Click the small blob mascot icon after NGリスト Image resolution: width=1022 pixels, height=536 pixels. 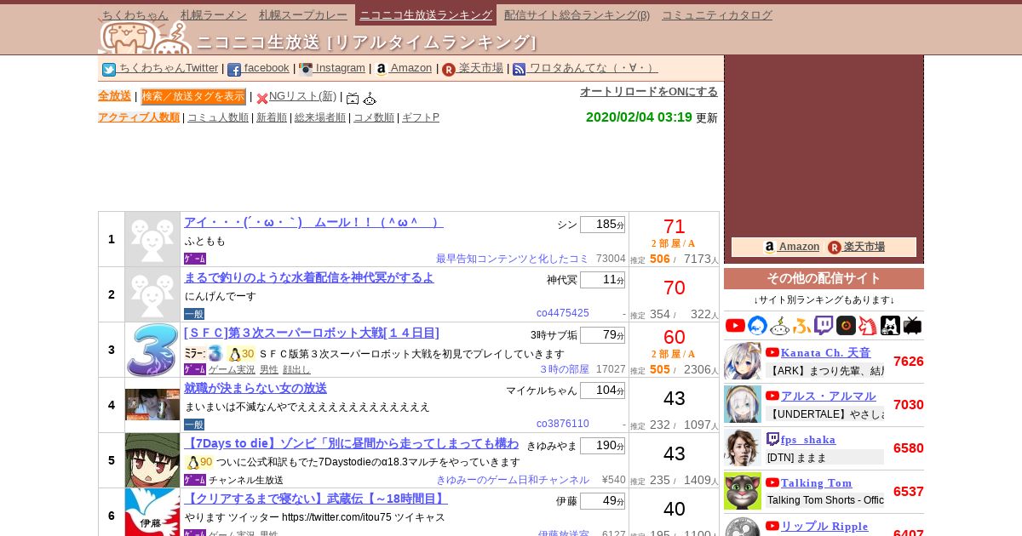click(370, 99)
